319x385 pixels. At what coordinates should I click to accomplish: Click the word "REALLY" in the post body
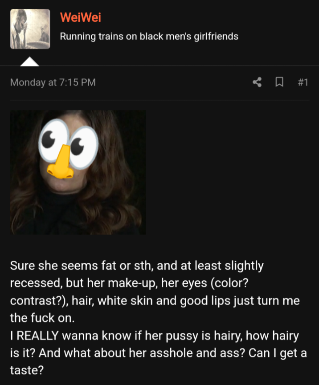click(37, 336)
